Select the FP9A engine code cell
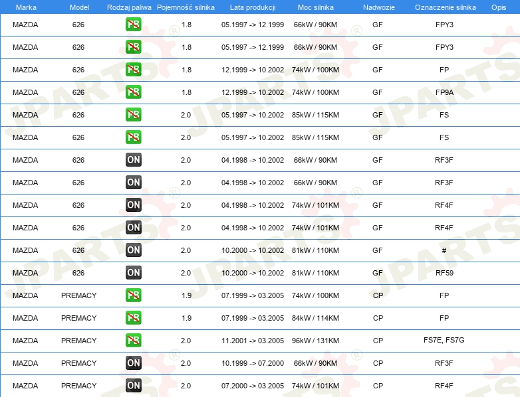 444,92
